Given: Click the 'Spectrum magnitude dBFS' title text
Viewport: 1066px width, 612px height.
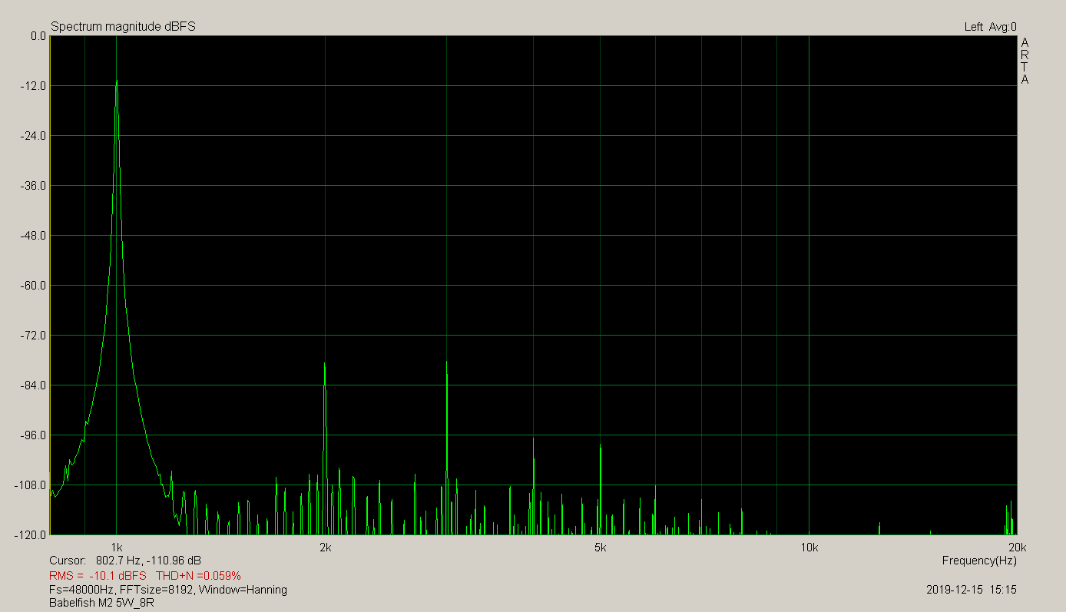Looking at the screenshot, I should tap(123, 27).
